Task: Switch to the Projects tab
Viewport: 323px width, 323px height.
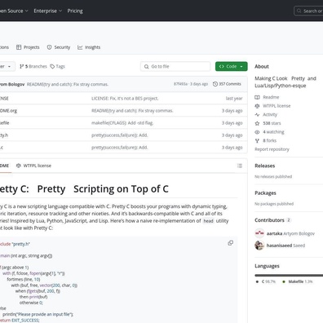Action: tap(28, 47)
